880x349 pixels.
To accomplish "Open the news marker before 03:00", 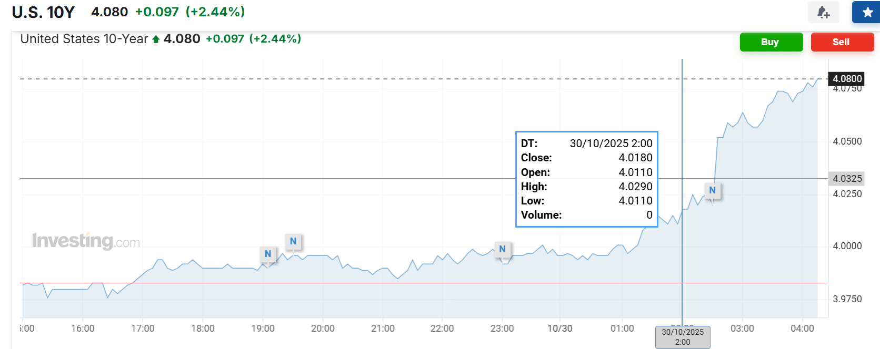I will point(712,191).
